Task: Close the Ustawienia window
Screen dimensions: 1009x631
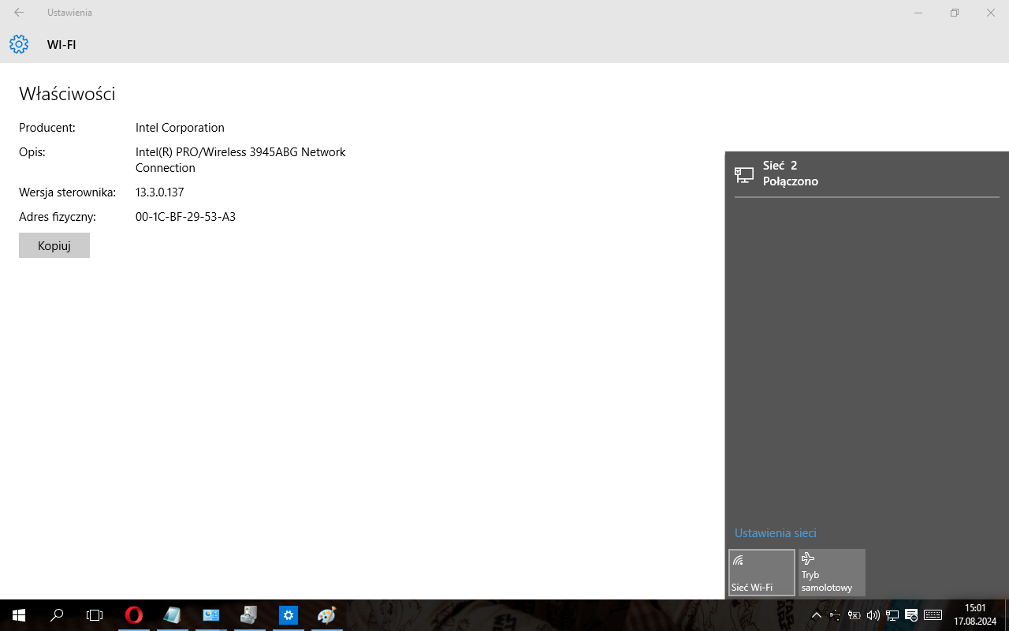Action: coord(991,13)
